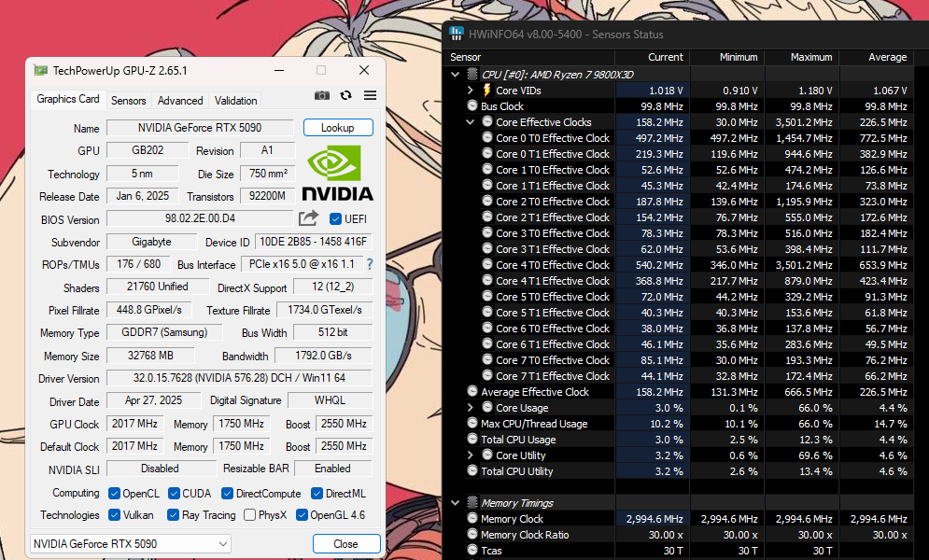Image resolution: width=929 pixels, height=560 pixels.
Task: Click the GPU-Z title bar app icon
Action: (40, 70)
